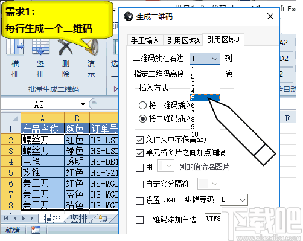Click the HS-GZ1 order number cell
This screenshot has width=303, height=241.
104,172
